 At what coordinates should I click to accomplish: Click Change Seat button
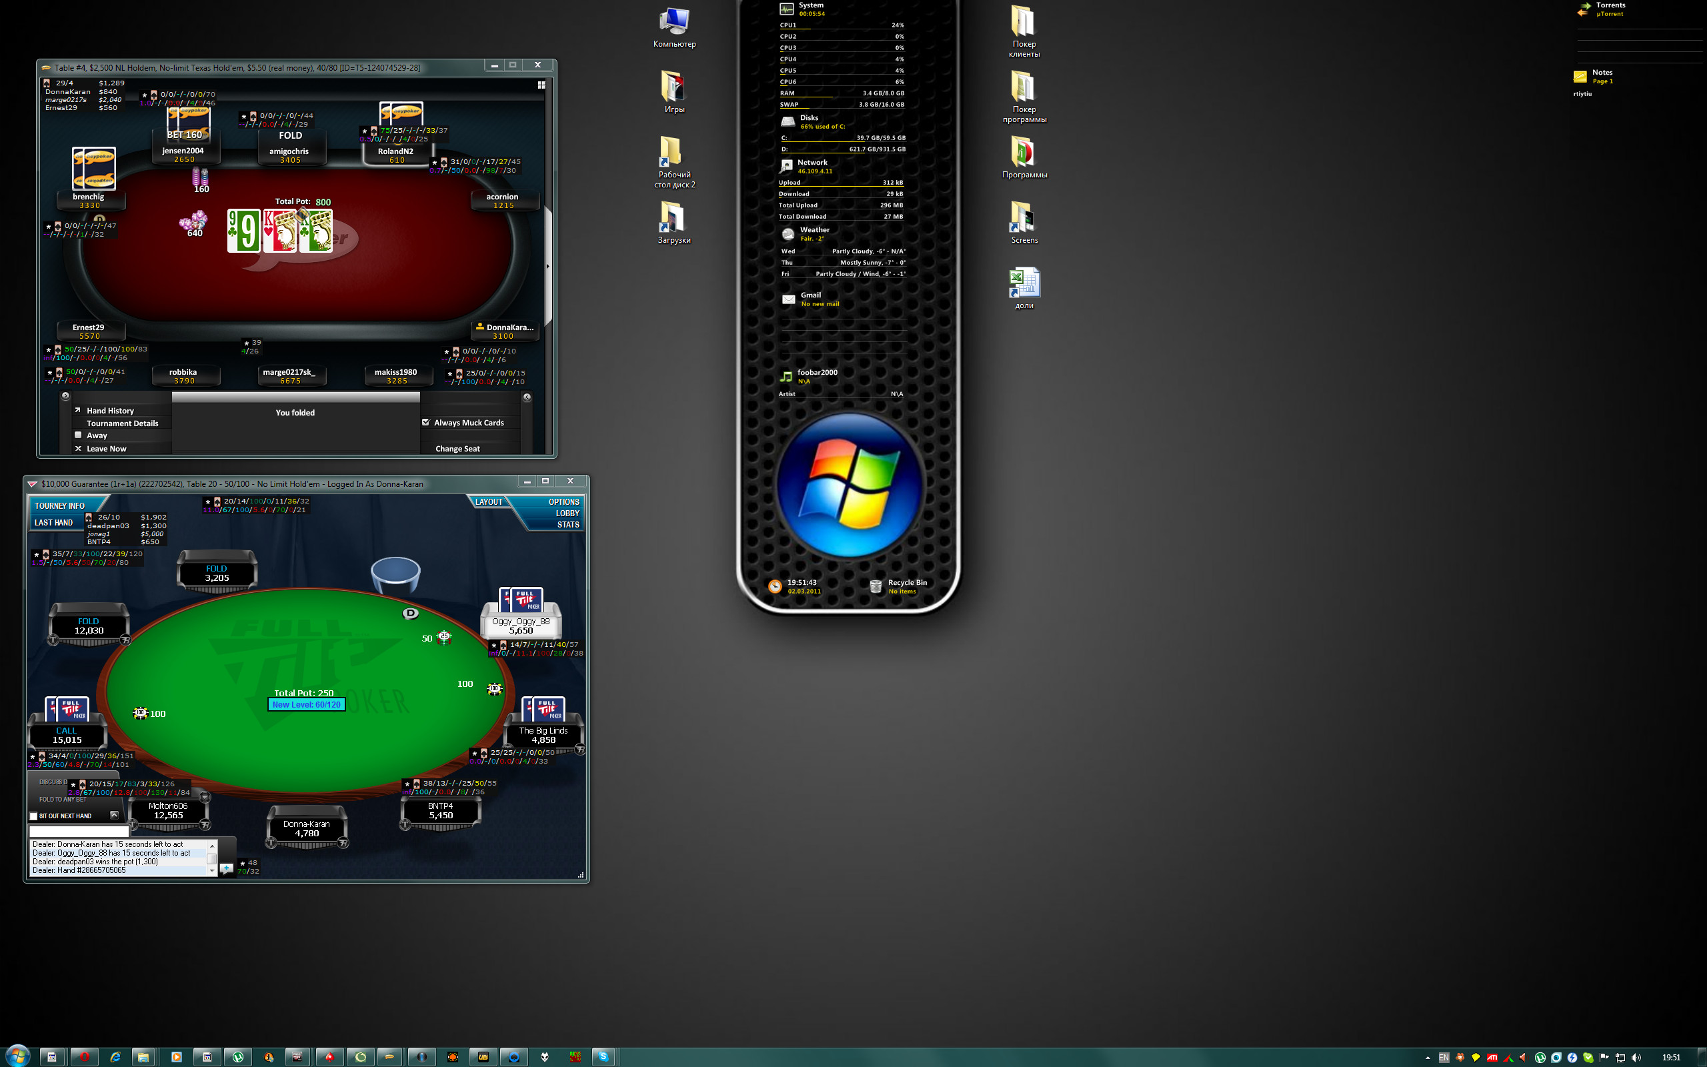457,449
